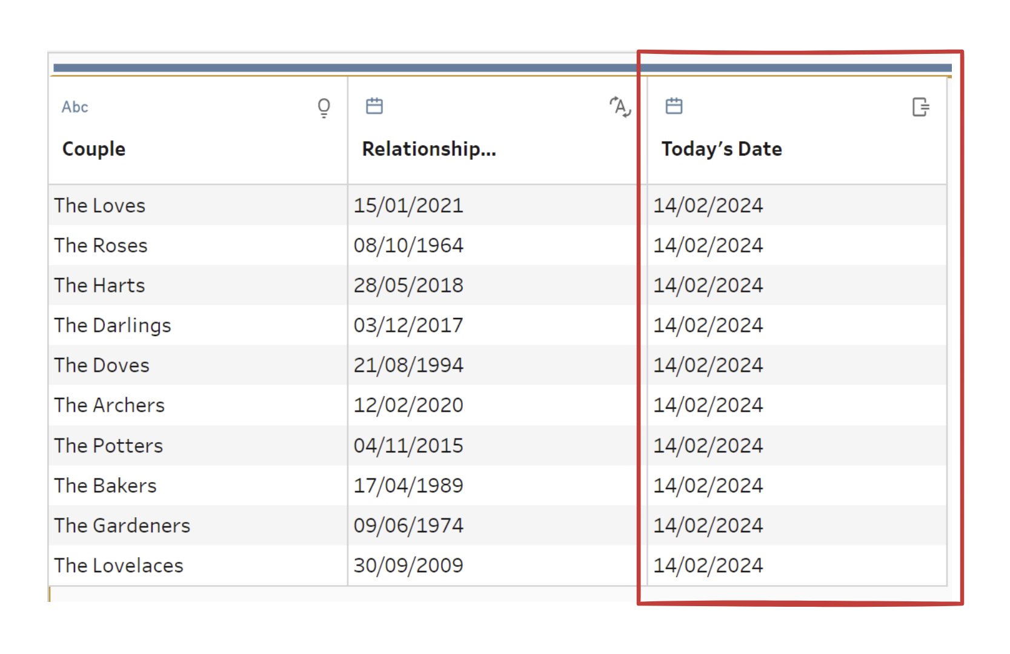This screenshot has height=654, width=1010.
Task: Click the date 21/08/1994 value
Action: point(408,366)
